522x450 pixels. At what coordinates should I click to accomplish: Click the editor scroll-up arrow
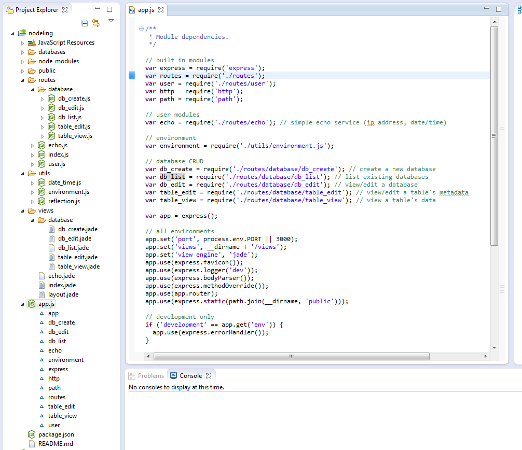coord(494,22)
